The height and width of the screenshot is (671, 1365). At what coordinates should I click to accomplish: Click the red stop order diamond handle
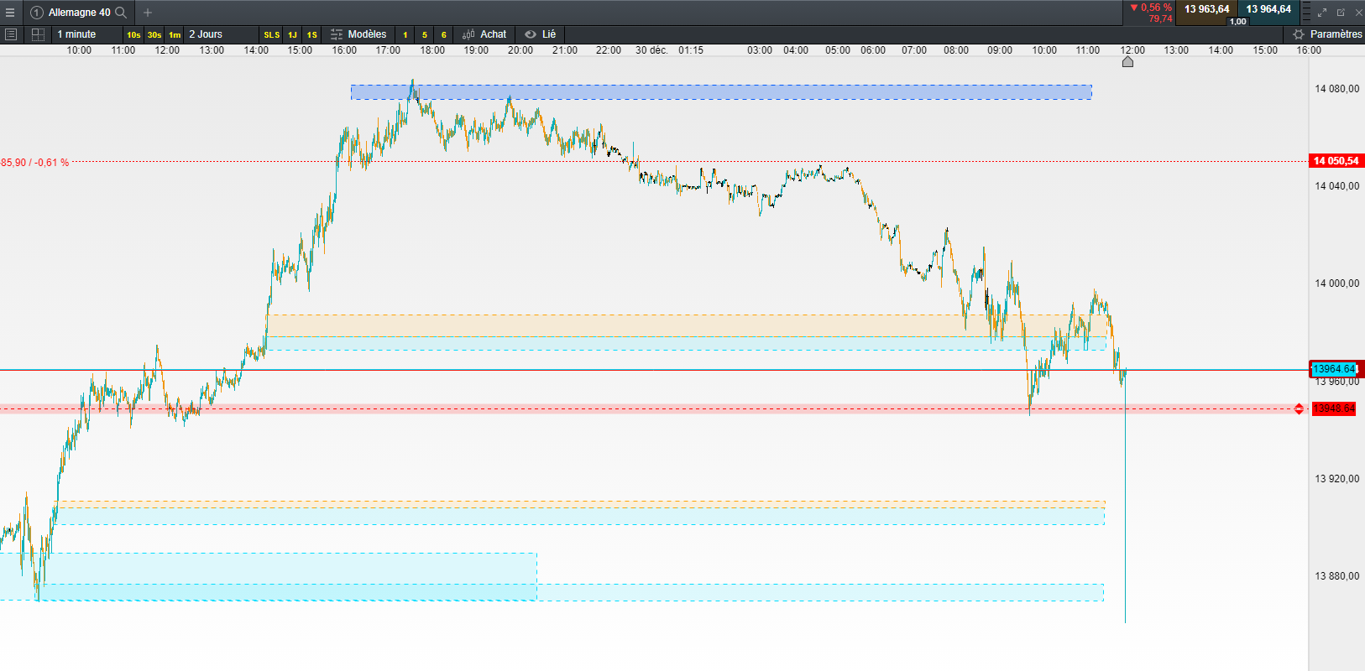[1299, 409]
